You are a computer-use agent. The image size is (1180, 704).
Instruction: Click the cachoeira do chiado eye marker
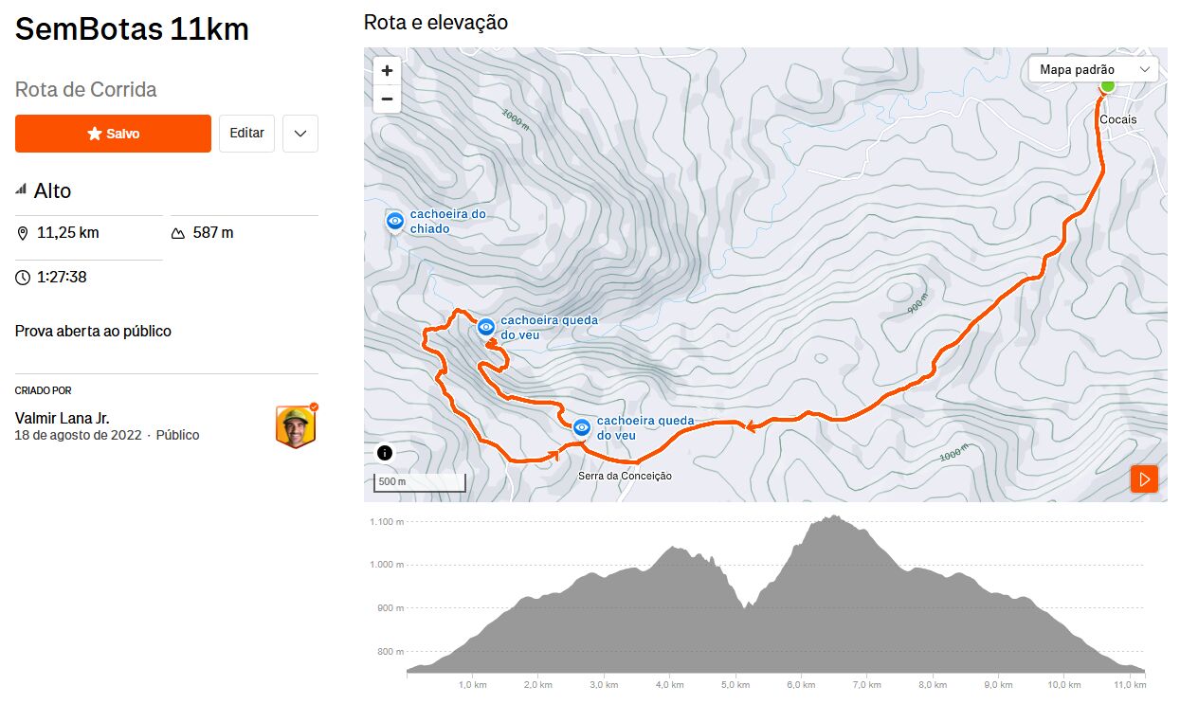[395, 221]
